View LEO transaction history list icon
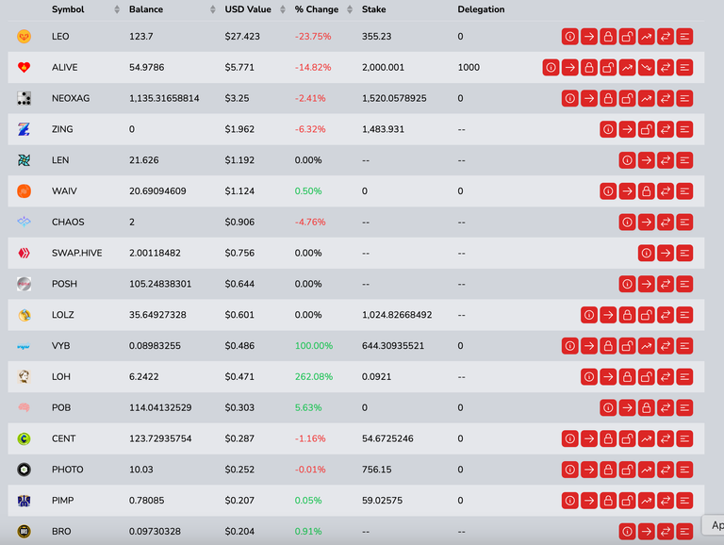The width and height of the screenshot is (724, 545). coord(684,37)
